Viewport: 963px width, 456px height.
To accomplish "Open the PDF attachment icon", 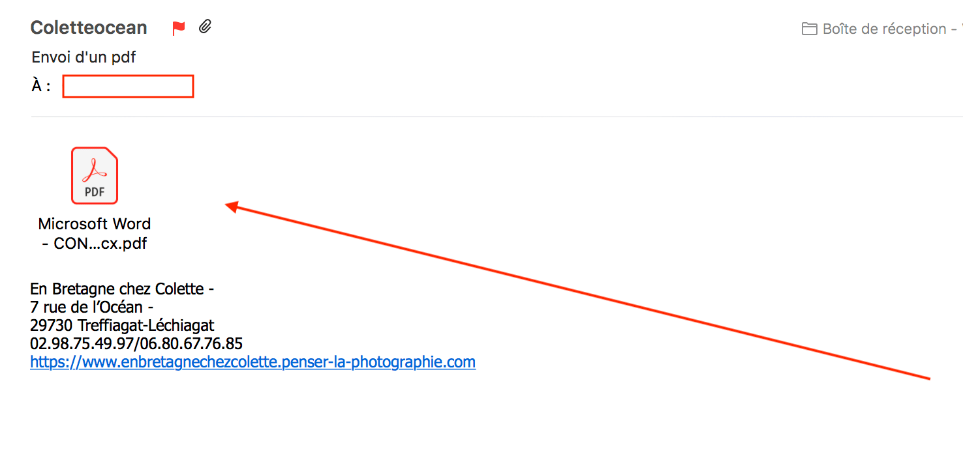I will coord(95,175).
